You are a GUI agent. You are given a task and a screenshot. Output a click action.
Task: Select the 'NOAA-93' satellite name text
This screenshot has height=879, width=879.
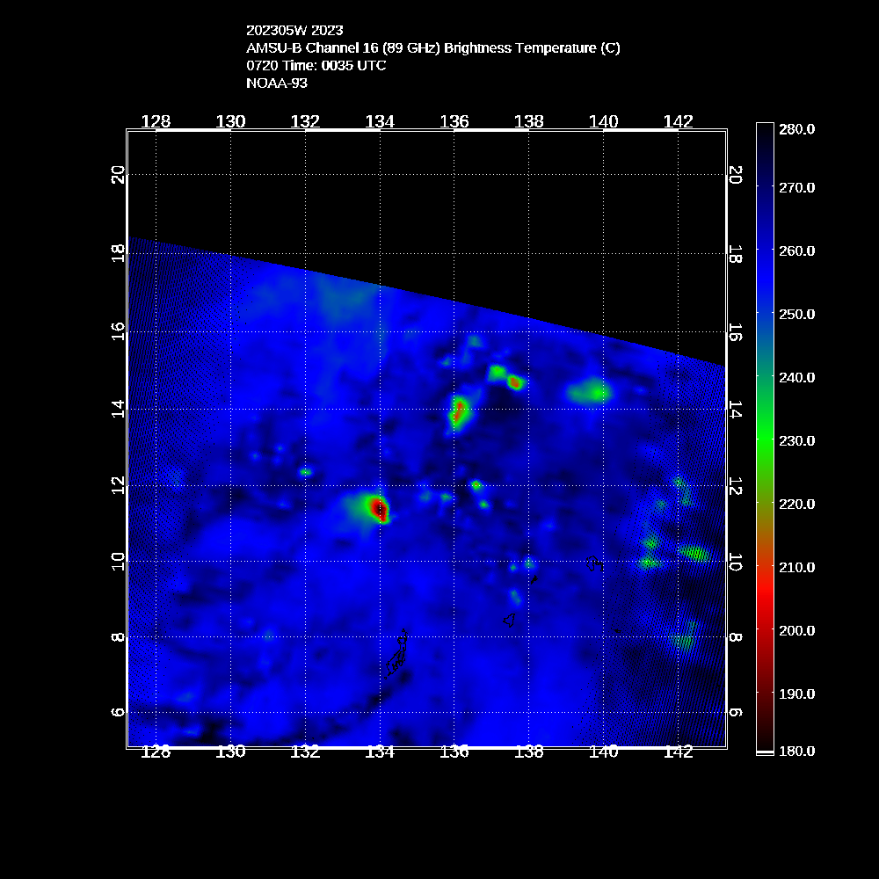click(x=277, y=83)
